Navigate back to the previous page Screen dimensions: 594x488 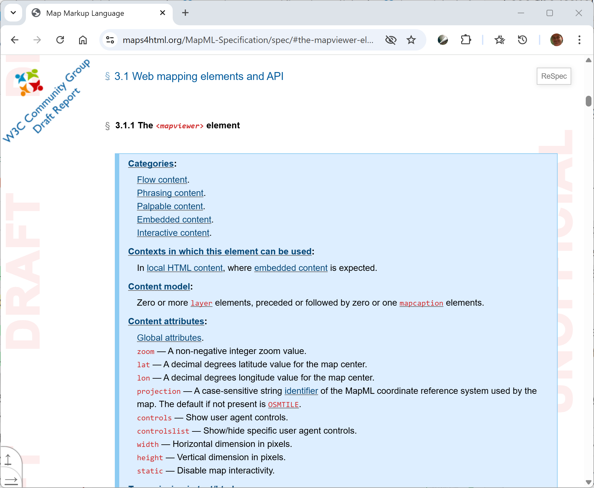[x=14, y=40]
